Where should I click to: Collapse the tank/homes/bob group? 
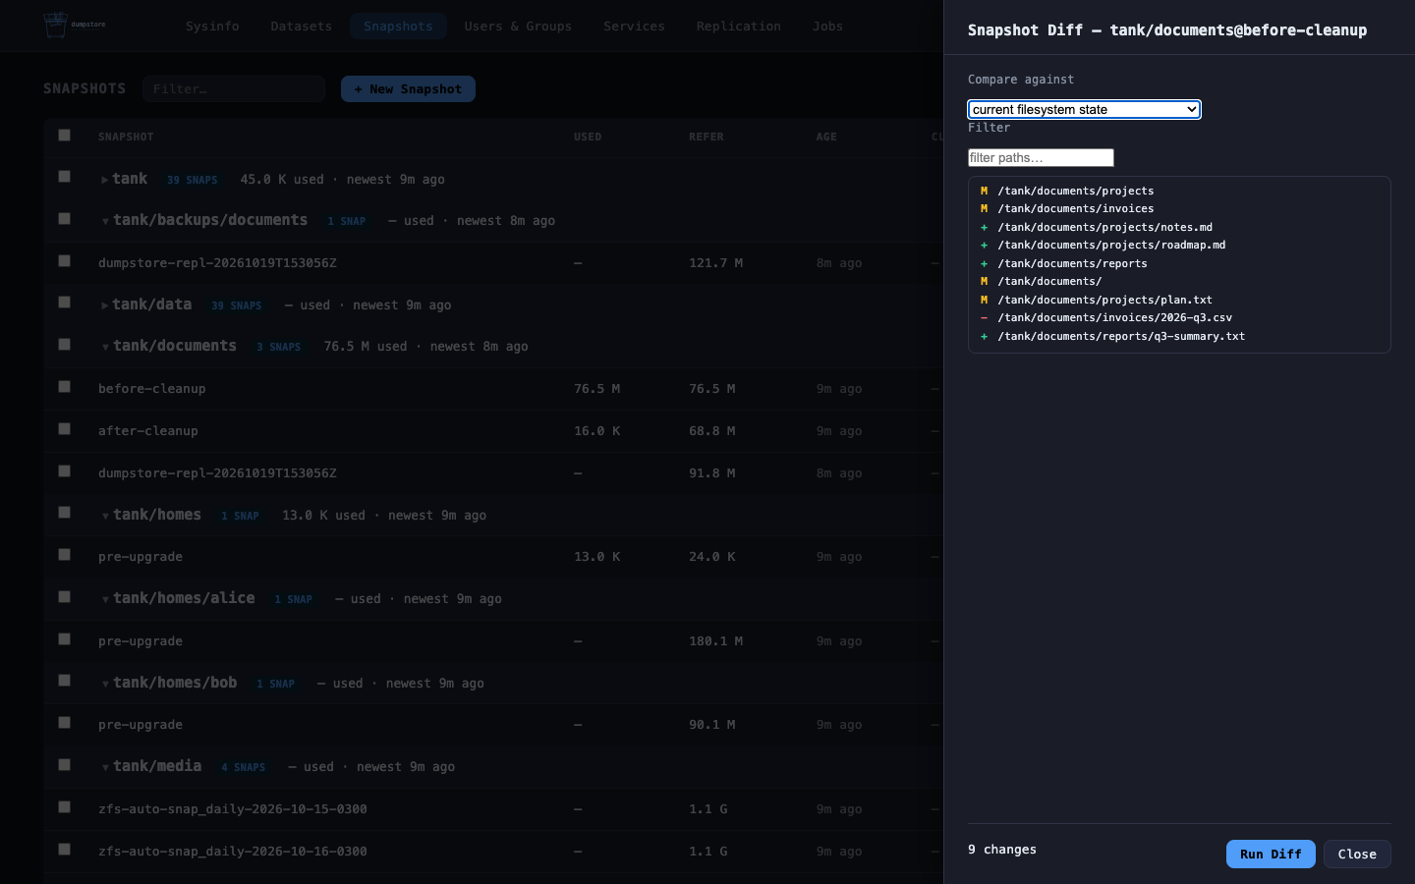coord(105,684)
